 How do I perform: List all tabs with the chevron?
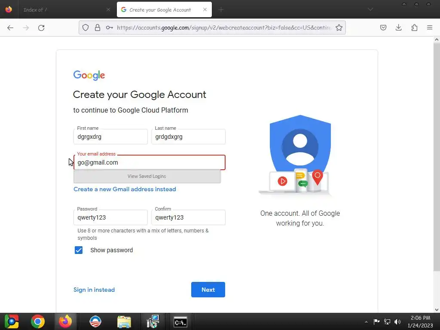(x=370, y=9)
